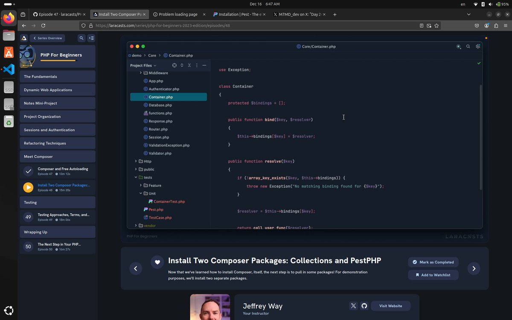Image resolution: width=512 pixels, height=320 pixels.
Task: Open the translate icon in the address bar
Action: 429,26
